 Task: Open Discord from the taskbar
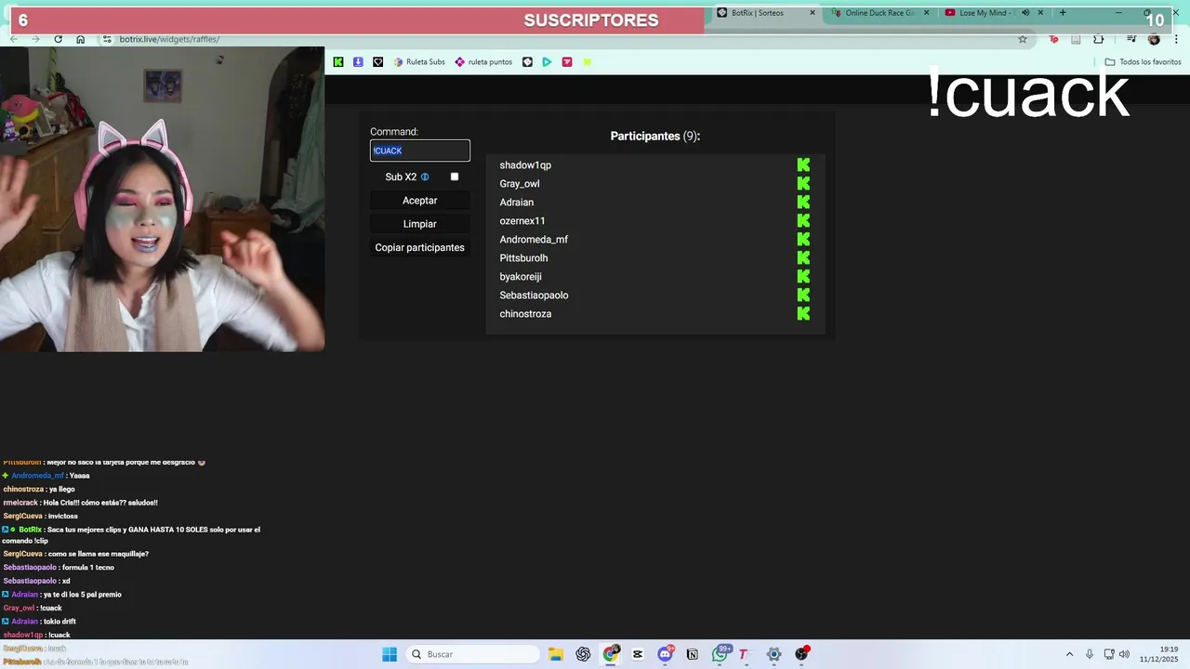pos(665,654)
